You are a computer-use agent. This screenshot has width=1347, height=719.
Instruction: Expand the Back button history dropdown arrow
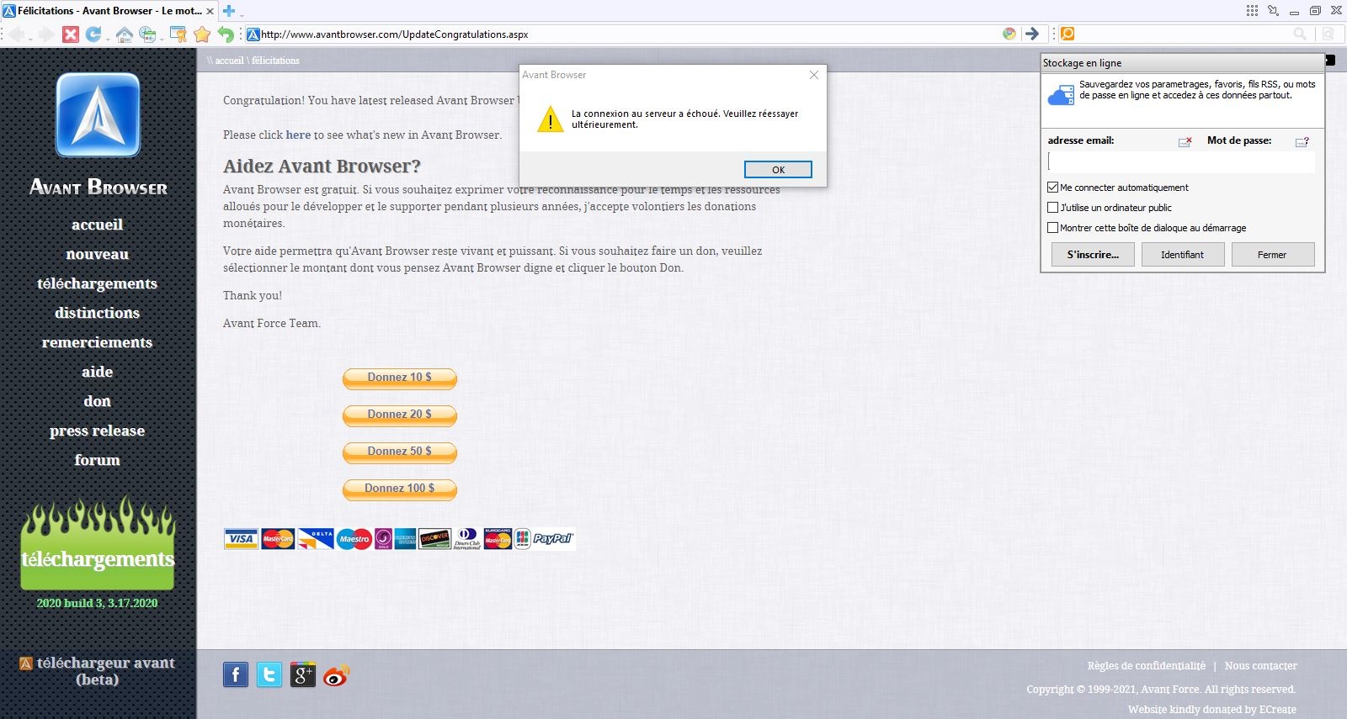coord(30,39)
